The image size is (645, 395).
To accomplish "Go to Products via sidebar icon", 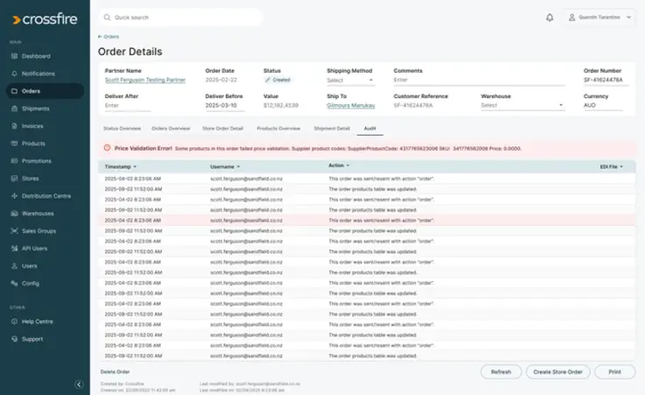I will [14, 144].
